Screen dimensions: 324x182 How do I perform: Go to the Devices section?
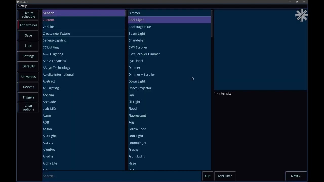pyautogui.click(x=28, y=87)
